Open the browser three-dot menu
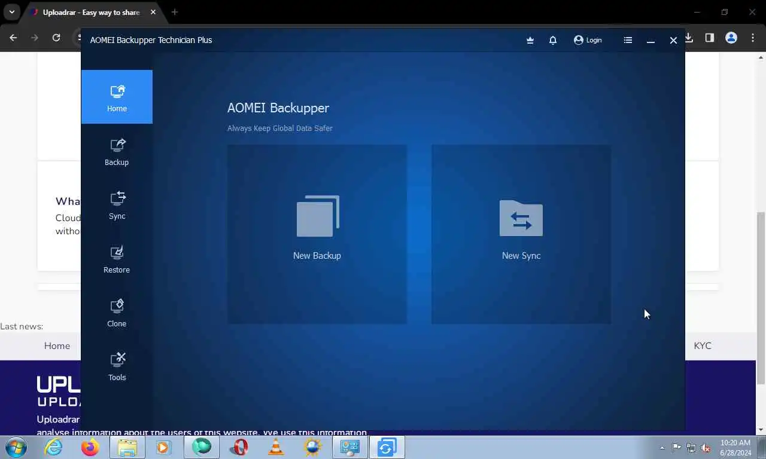766x459 pixels. [x=753, y=38]
